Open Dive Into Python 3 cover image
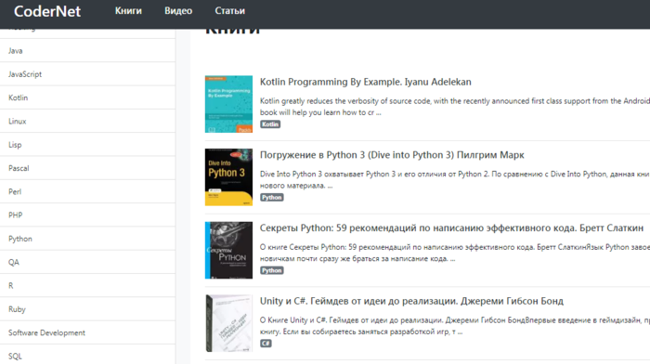This screenshot has width=650, height=364. coord(228,177)
